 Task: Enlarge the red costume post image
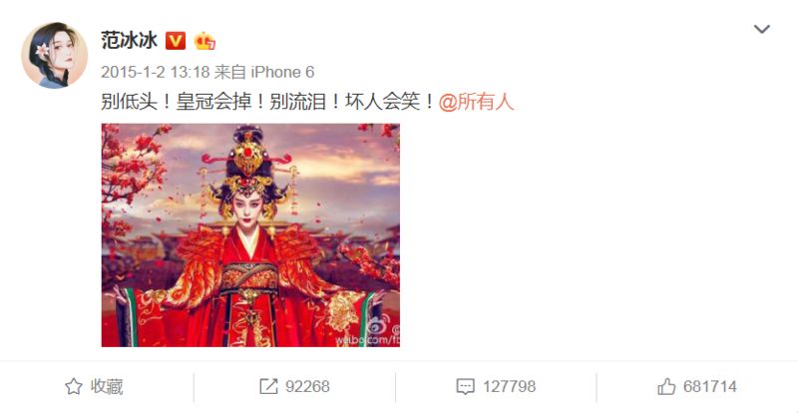coord(250,235)
